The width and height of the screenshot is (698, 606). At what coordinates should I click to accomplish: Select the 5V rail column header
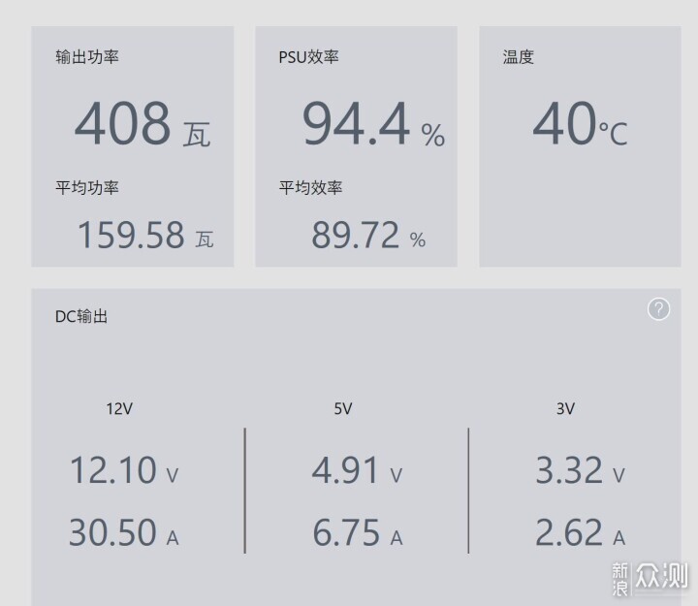[343, 409]
